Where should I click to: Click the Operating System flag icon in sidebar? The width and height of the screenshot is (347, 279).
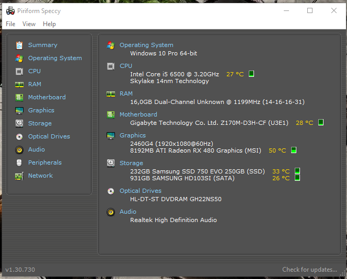pyautogui.click(x=19, y=58)
